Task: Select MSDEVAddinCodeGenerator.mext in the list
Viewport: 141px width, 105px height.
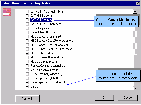Action: (x=52, y=41)
